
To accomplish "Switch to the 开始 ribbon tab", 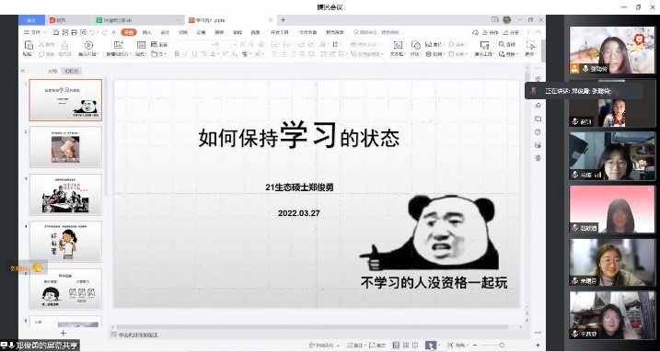I will 129,32.
